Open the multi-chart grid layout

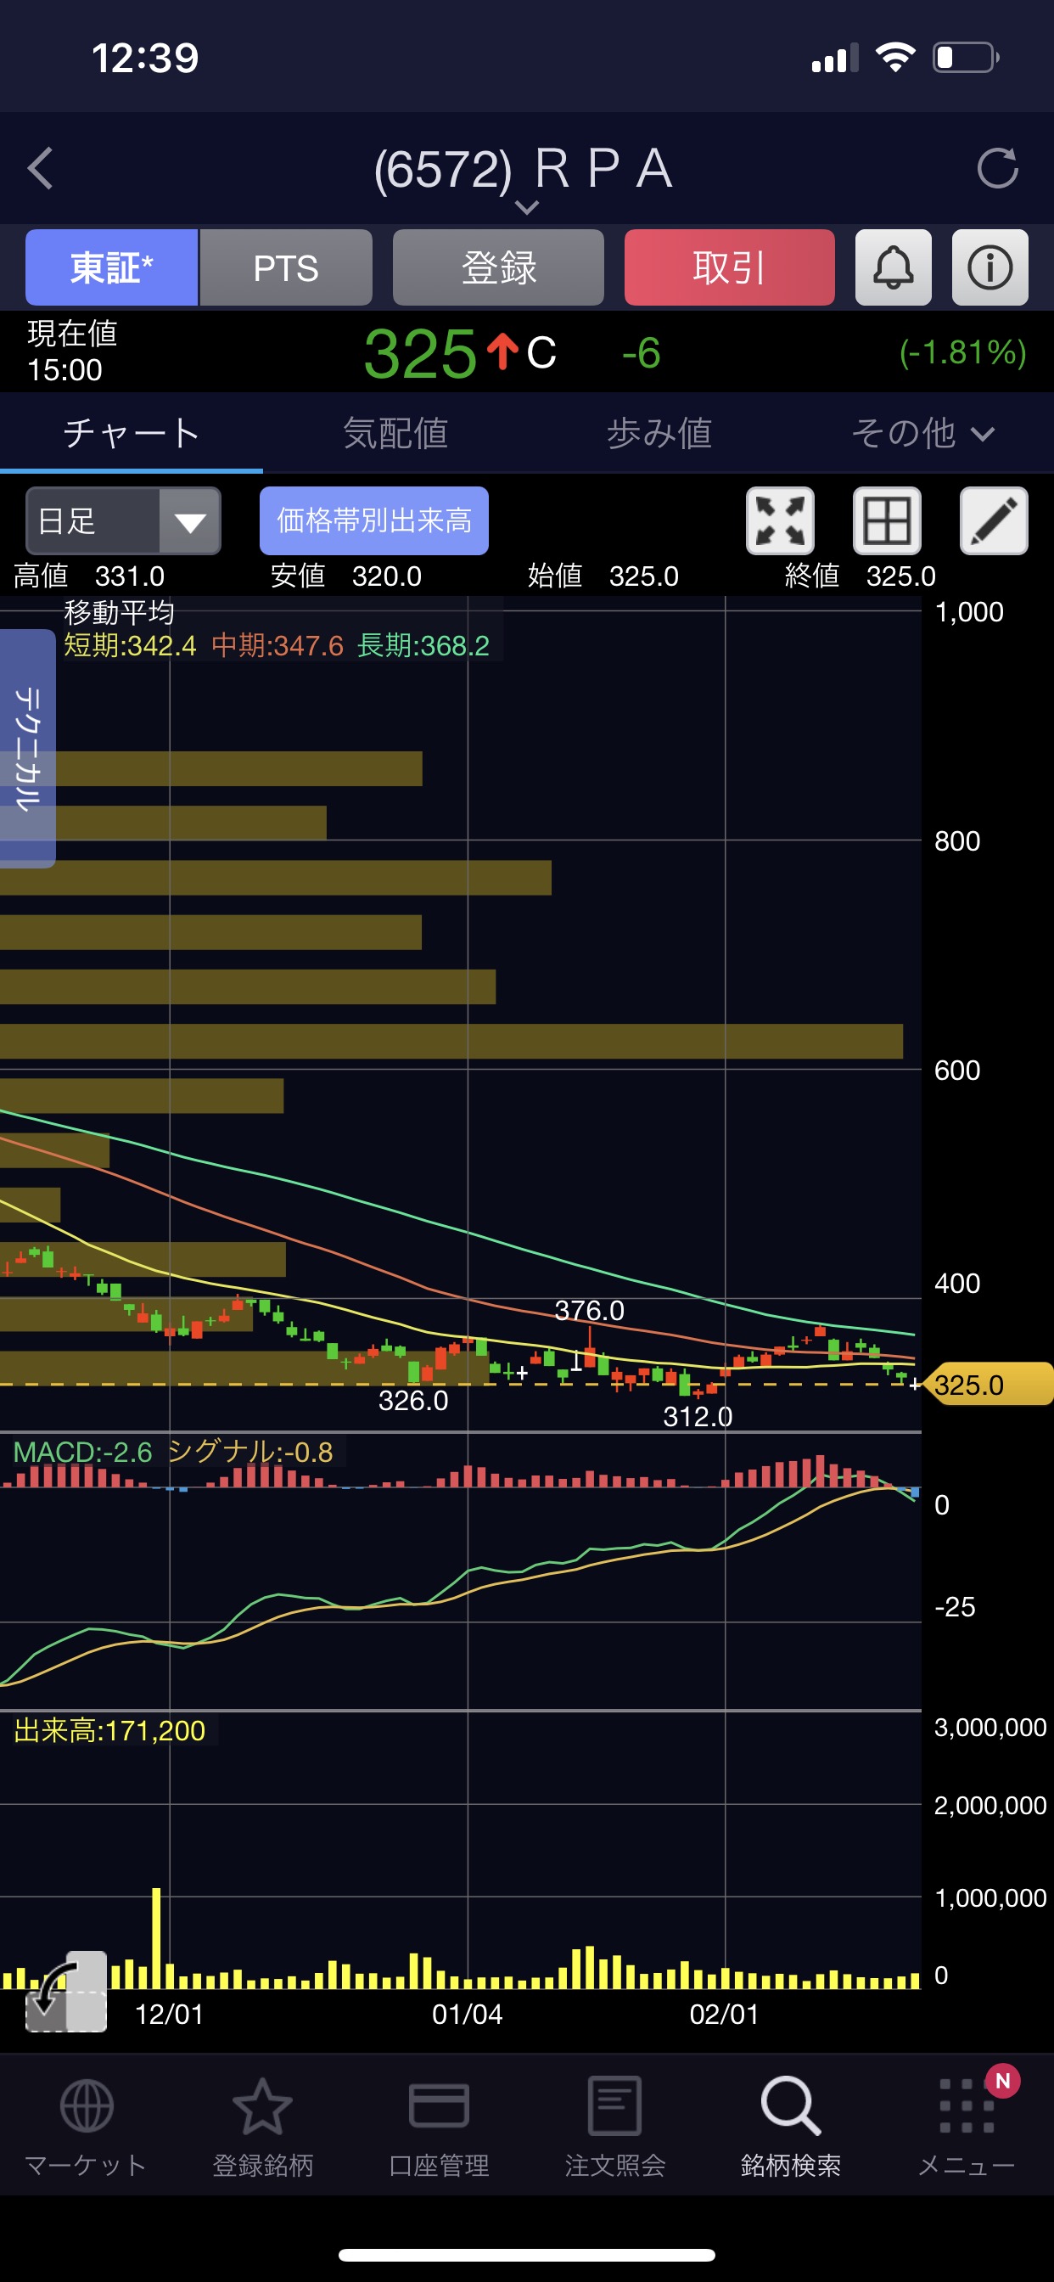[x=887, y=521]
